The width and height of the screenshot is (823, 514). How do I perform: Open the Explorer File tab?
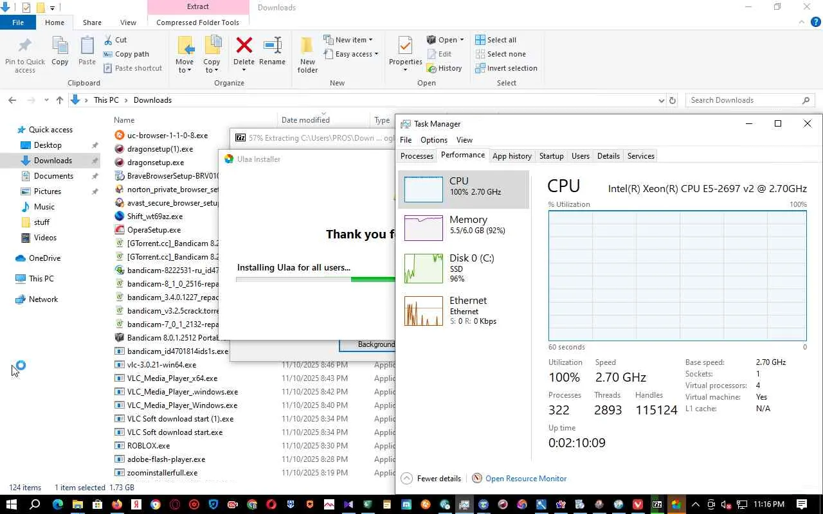[18, 22]
